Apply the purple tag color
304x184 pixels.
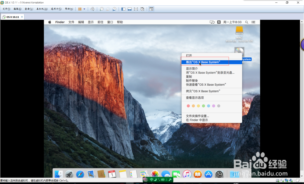click(214, 106)
